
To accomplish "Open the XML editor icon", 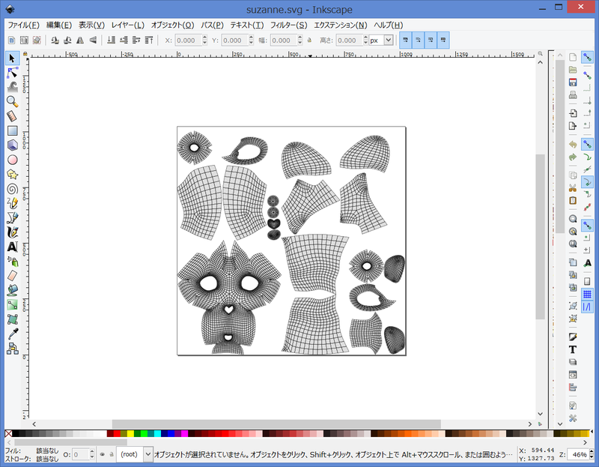I will 573,375.
